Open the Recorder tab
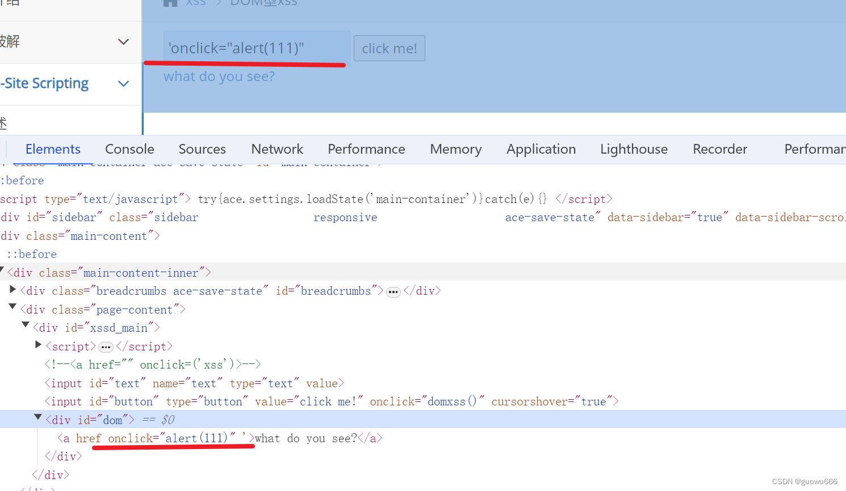 (x=720, y=149)
